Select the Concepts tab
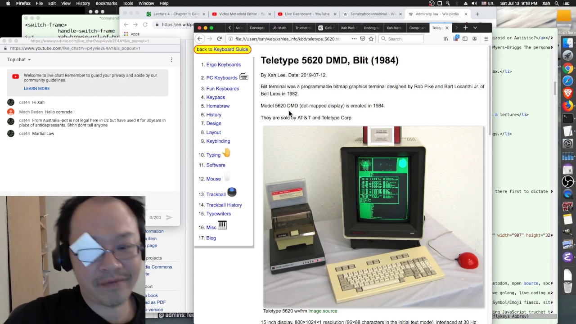The image size is (576, 324). pos(257,28)
